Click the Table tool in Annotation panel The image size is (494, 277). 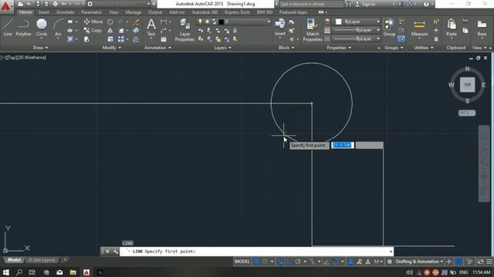pyautogui.click(x=164, y=39)
